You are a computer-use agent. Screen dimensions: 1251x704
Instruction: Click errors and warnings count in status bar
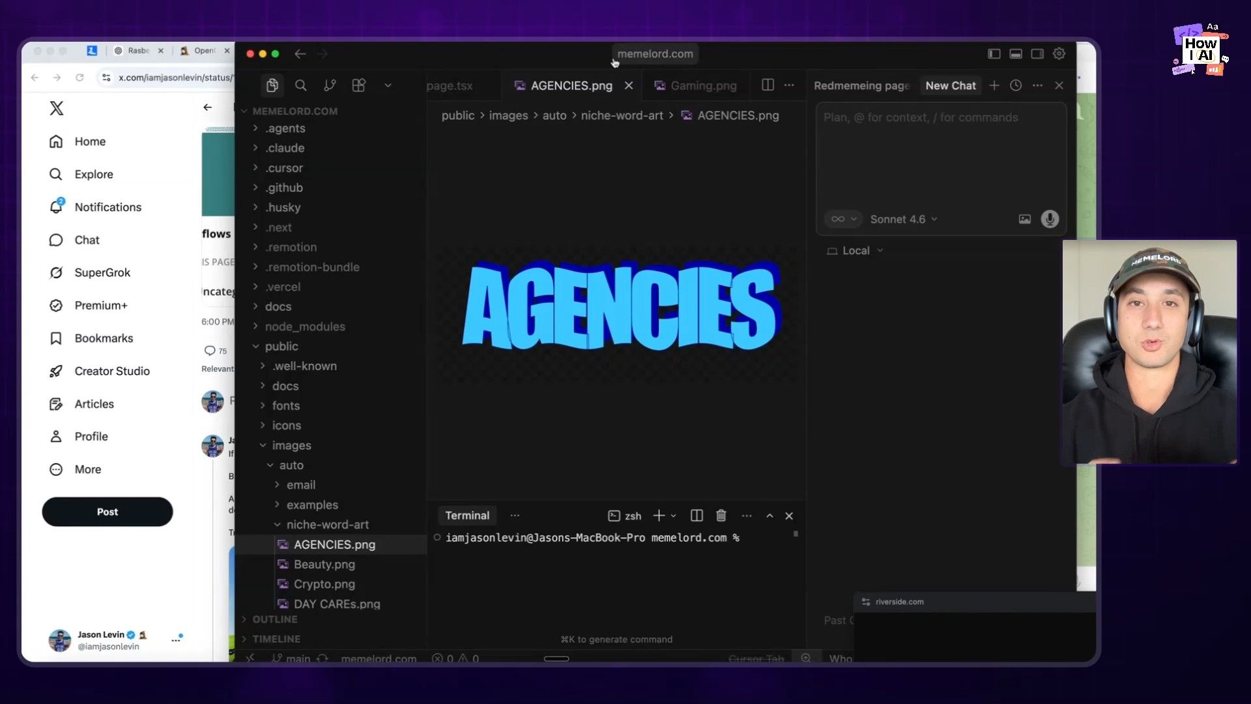[x=455, y=658]
